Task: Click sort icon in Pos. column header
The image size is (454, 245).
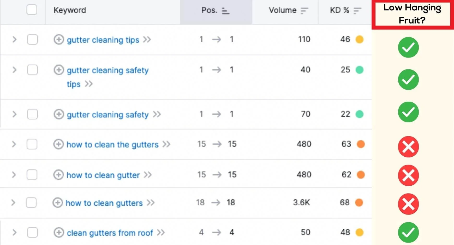Action: tap(225, 11)
